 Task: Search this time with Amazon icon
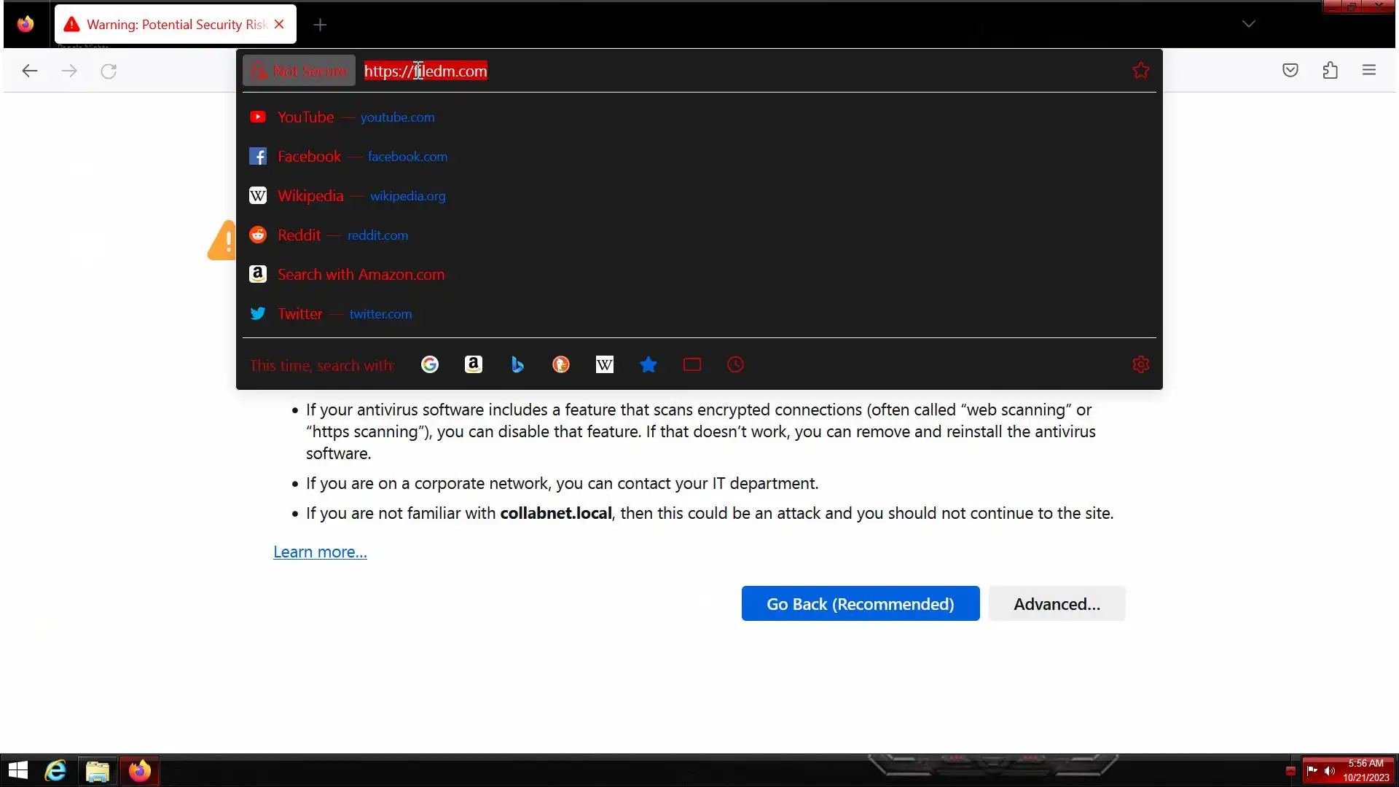tap(474, 364)
